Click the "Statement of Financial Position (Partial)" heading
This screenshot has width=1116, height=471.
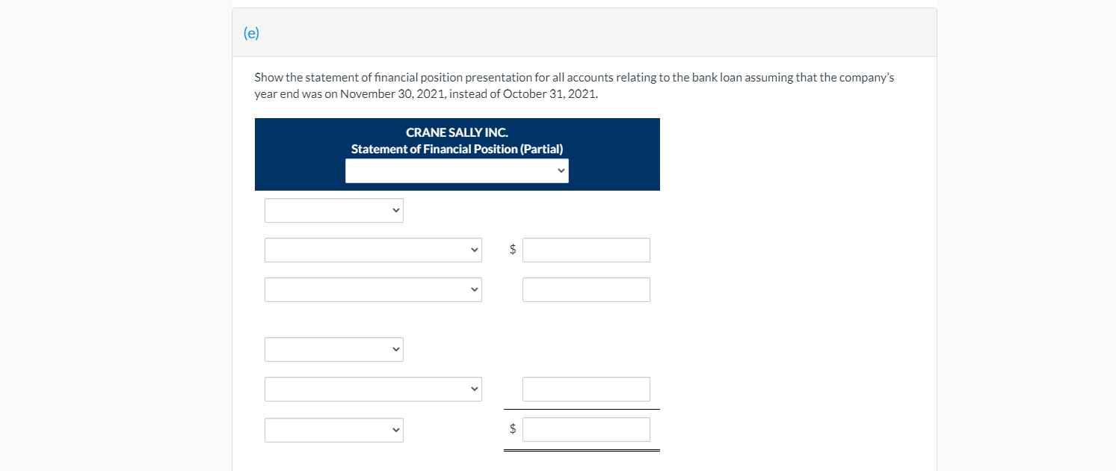(x=457, y=149)
